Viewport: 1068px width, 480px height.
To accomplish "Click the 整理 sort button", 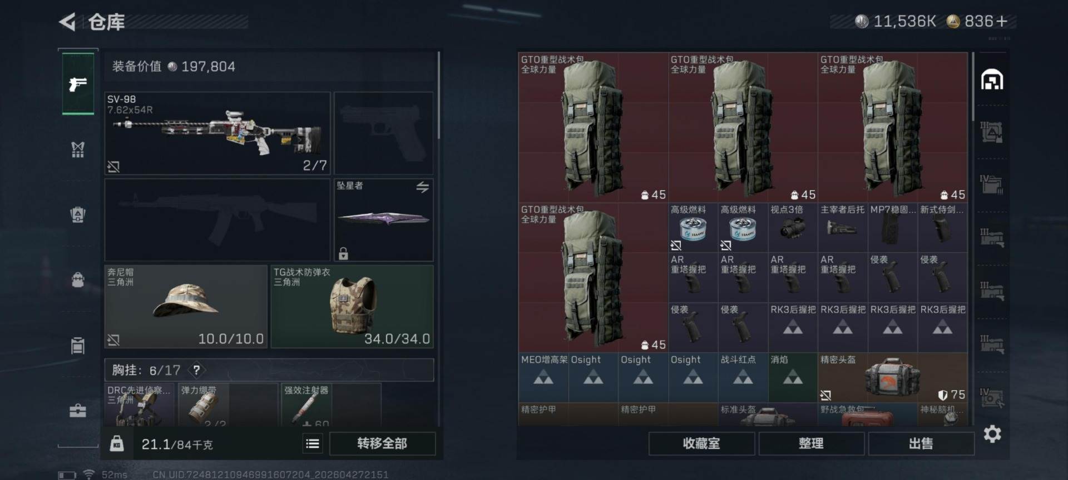I will point(811,443).
